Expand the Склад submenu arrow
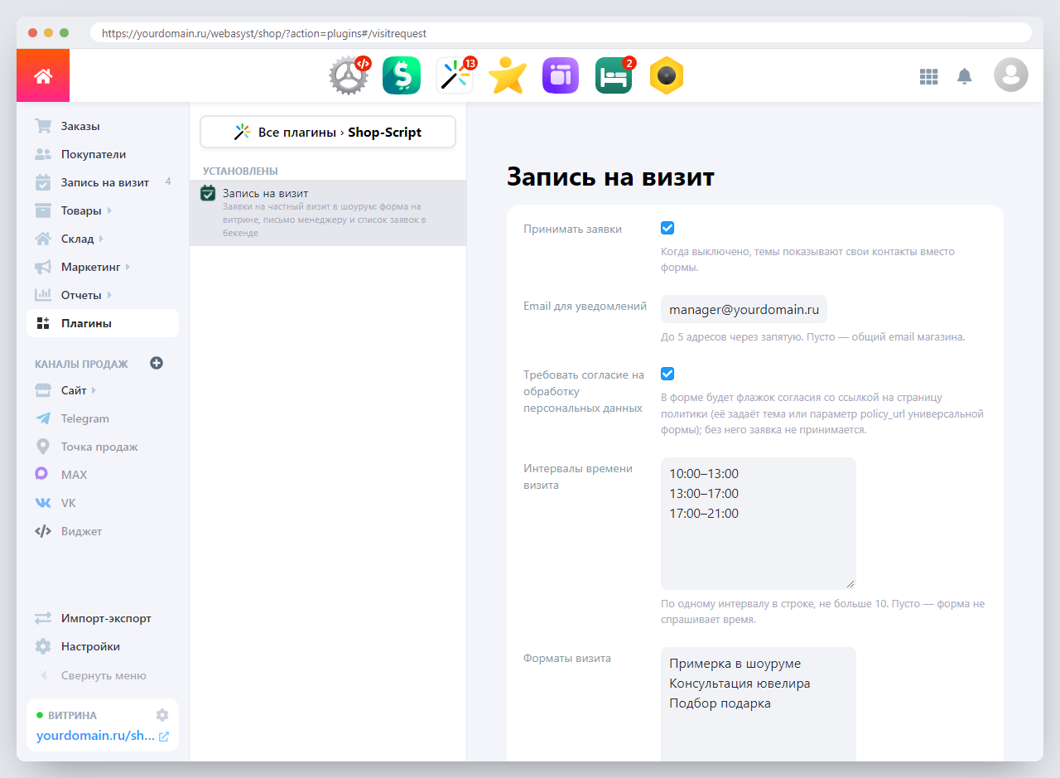The width and height of the screenshot is (1060, 778). coord(101,239)
